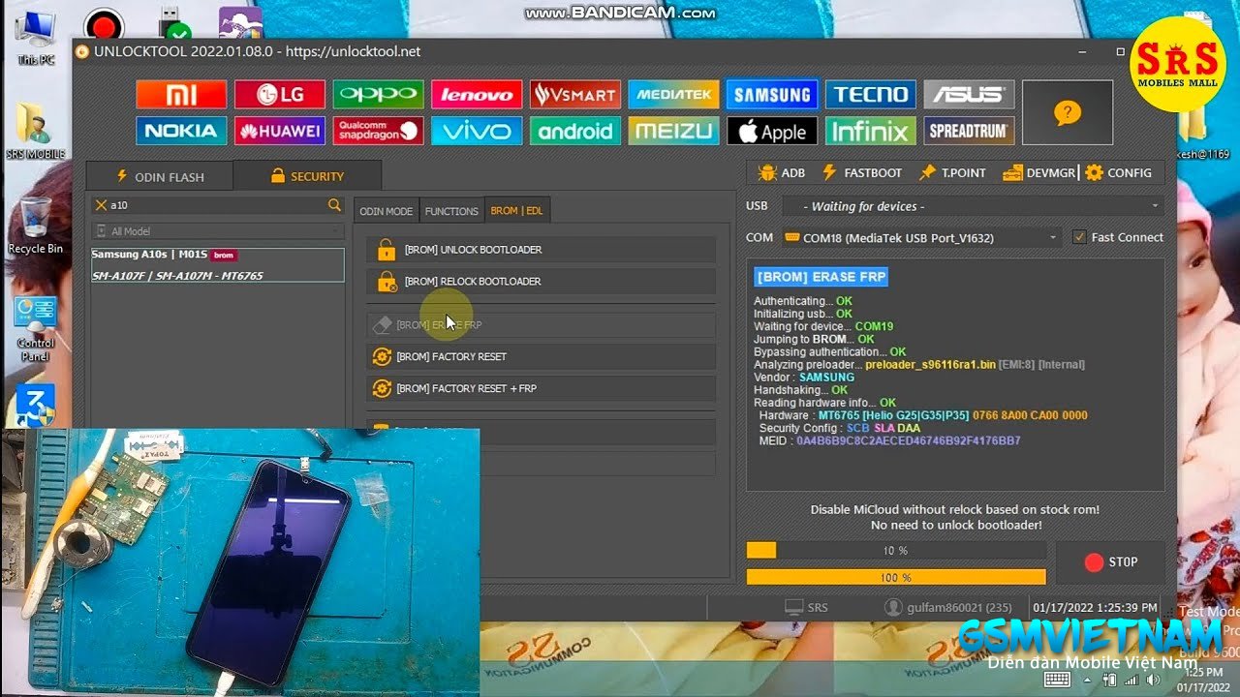Click the [BROM] ERASE FRP button
1240x697 pixels.
tap(541, 325)
